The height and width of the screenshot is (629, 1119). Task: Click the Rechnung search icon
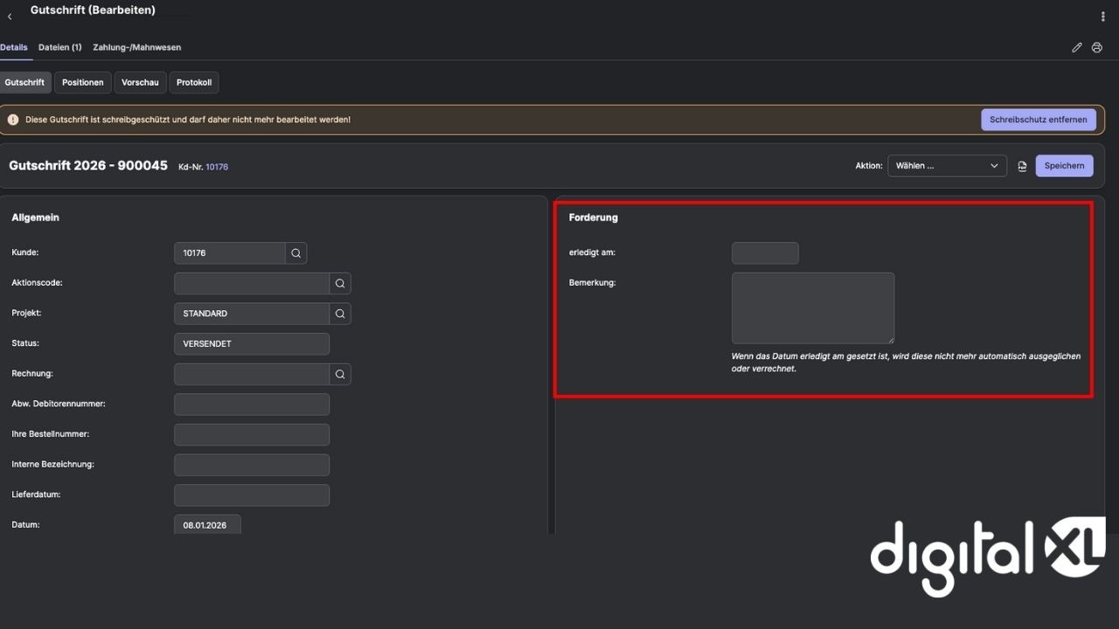click(x=340, y=374)
